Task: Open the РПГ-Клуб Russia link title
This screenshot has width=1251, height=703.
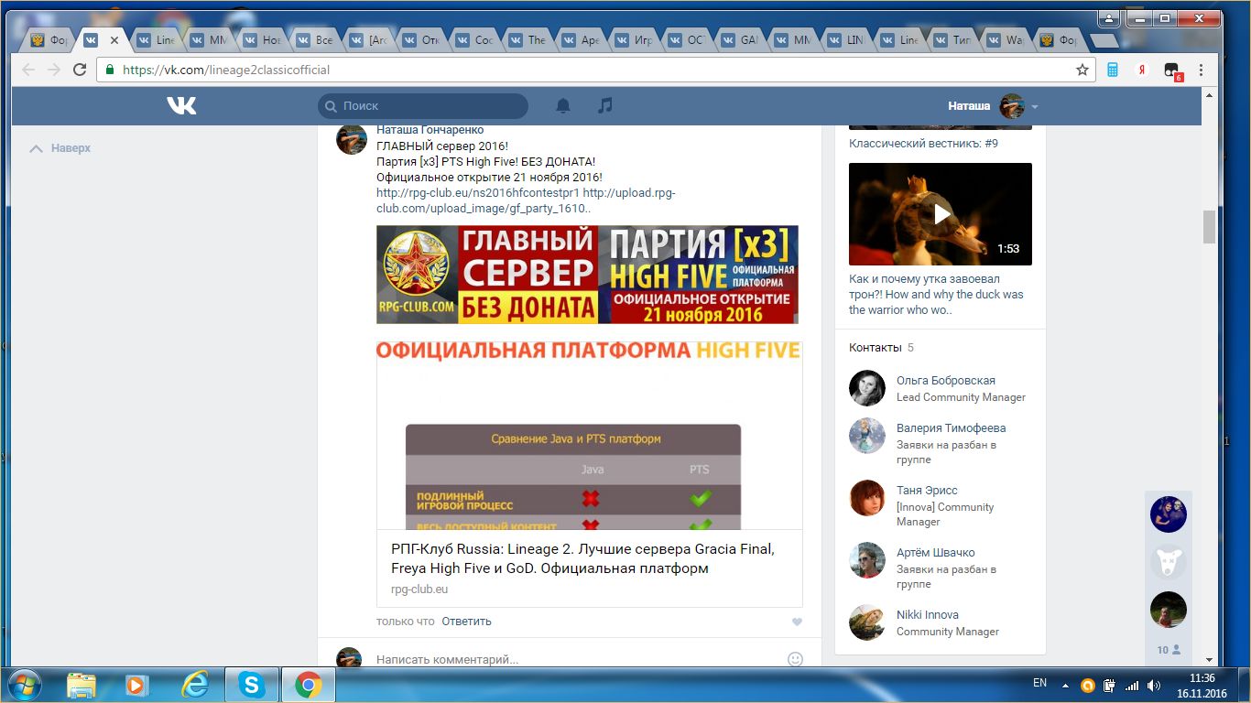Action: (582, 558)
